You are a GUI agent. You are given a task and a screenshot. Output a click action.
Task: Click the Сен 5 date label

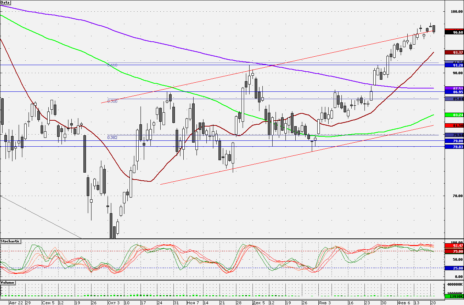tap(48, 303)
